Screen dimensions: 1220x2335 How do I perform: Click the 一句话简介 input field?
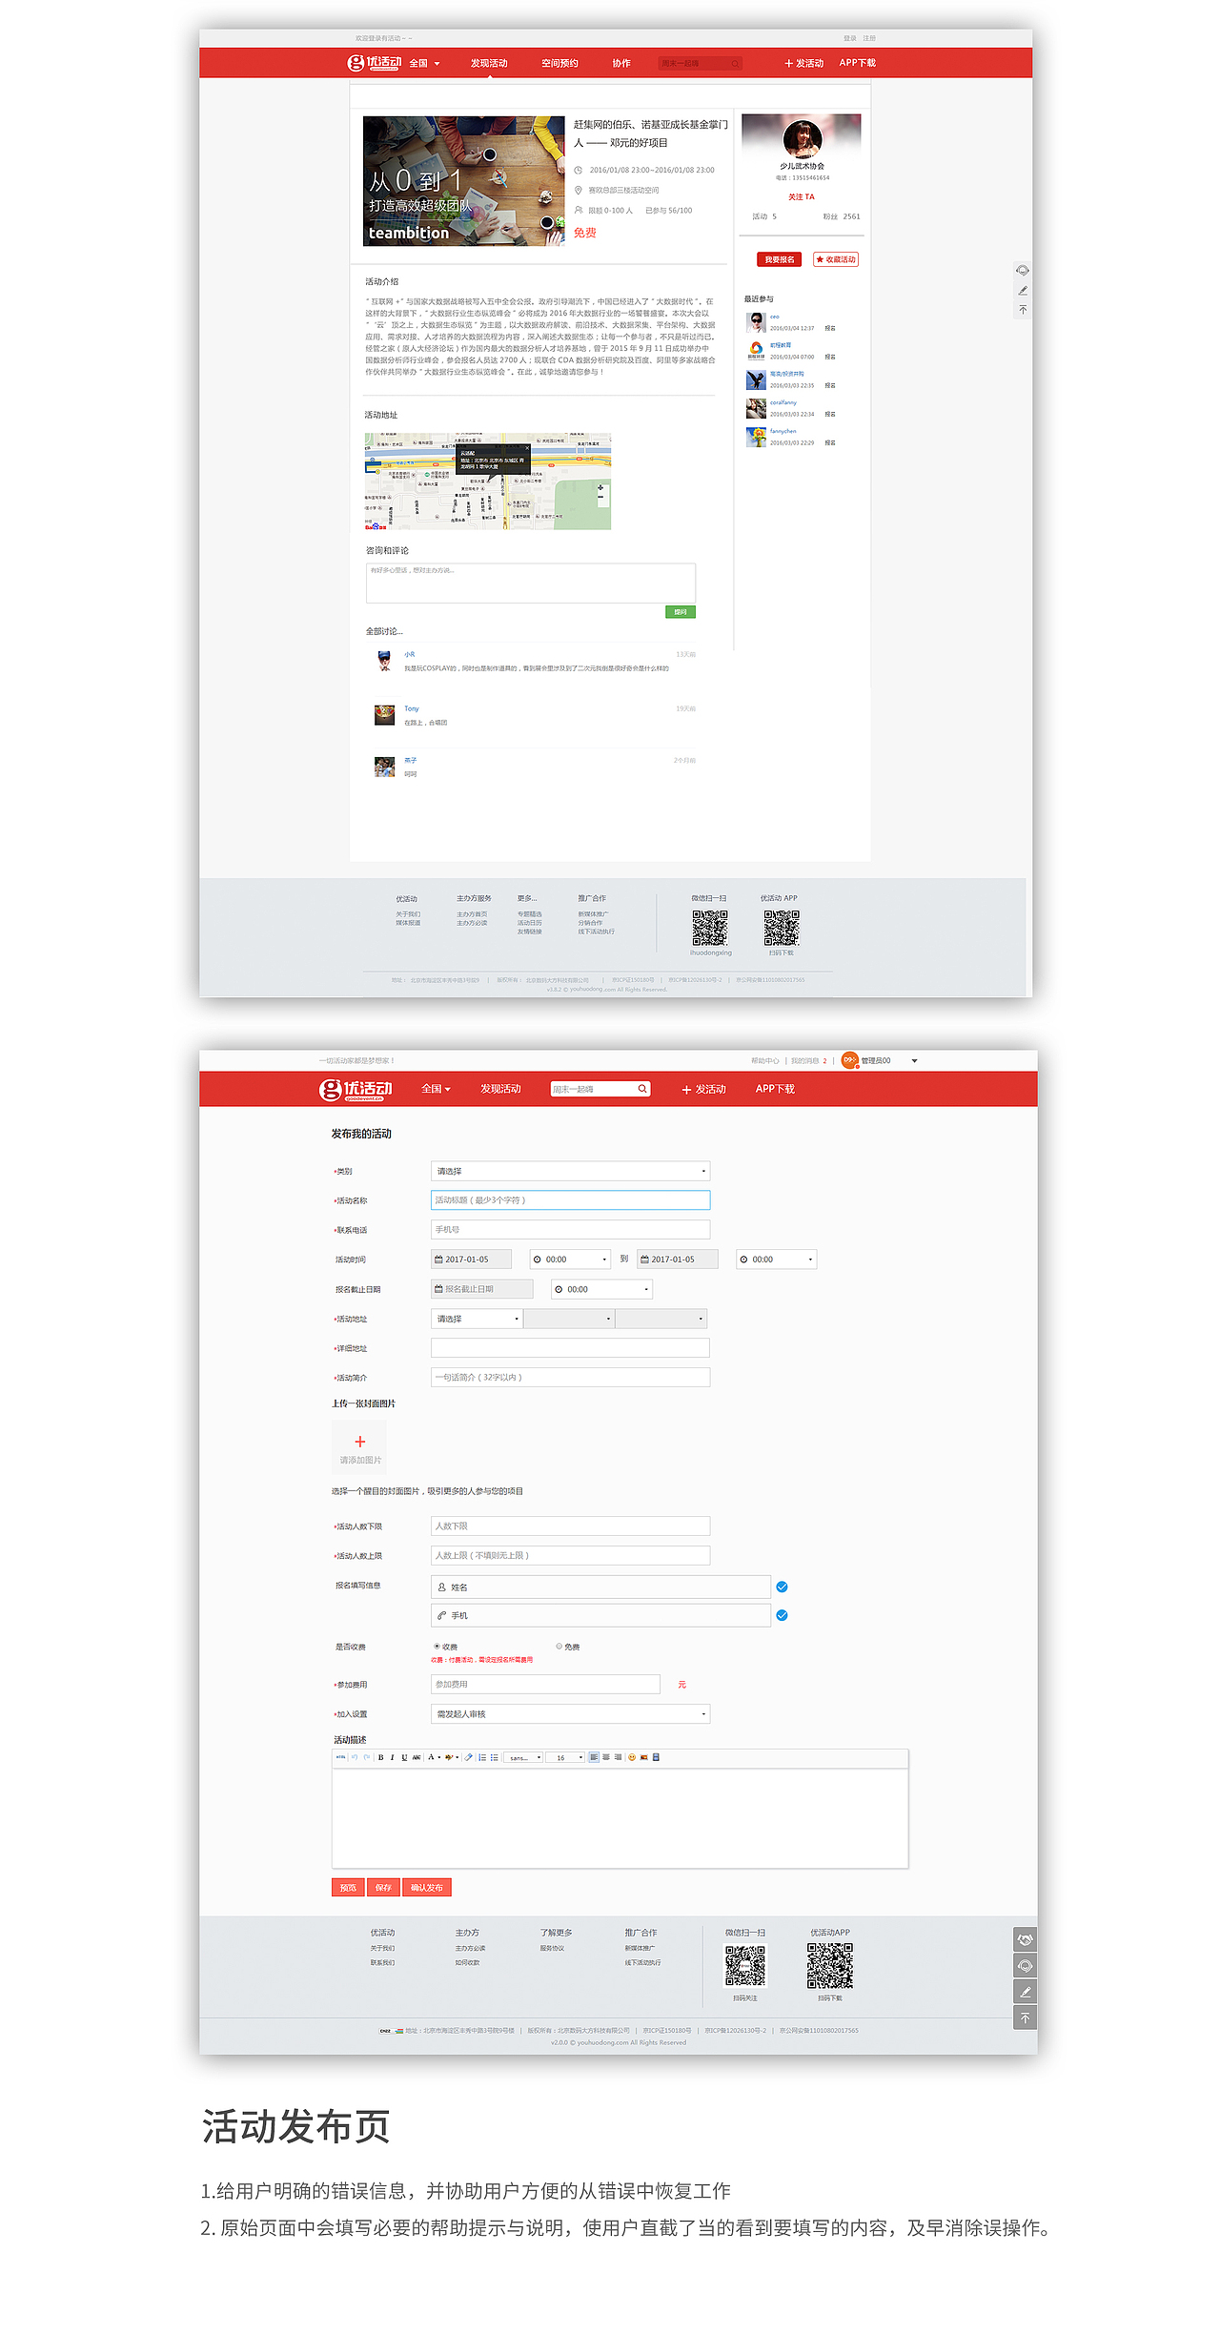(570, 1378)
